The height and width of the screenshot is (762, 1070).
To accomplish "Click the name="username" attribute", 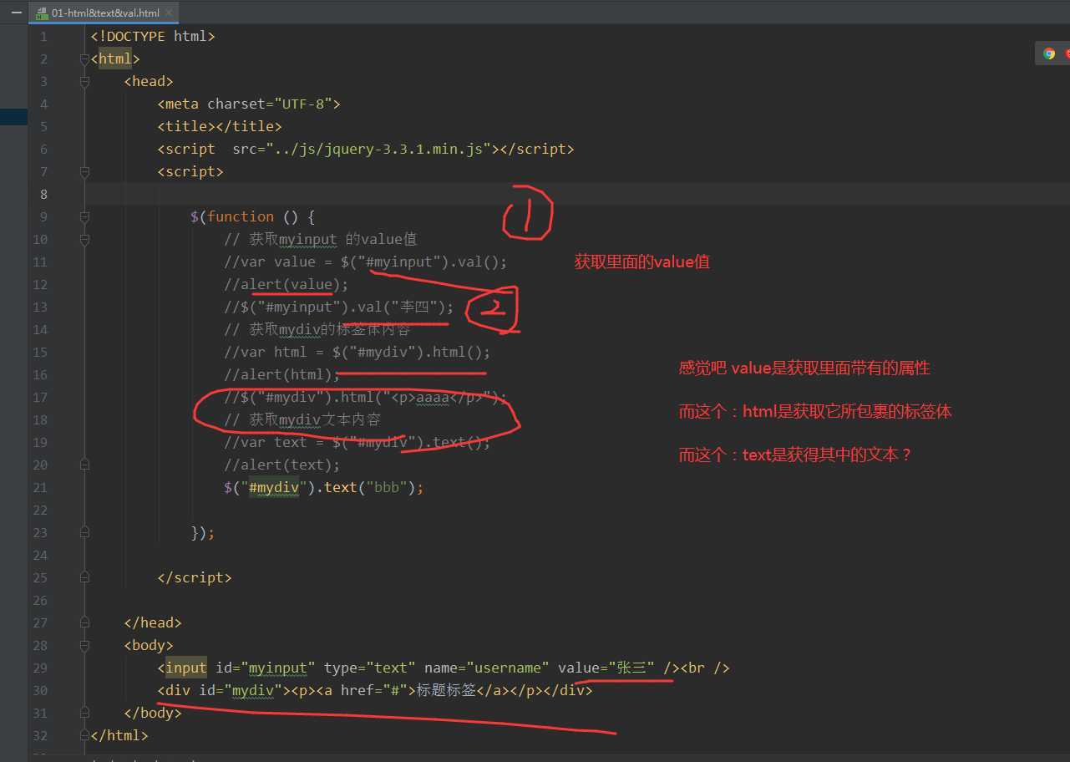I will 487,668.
